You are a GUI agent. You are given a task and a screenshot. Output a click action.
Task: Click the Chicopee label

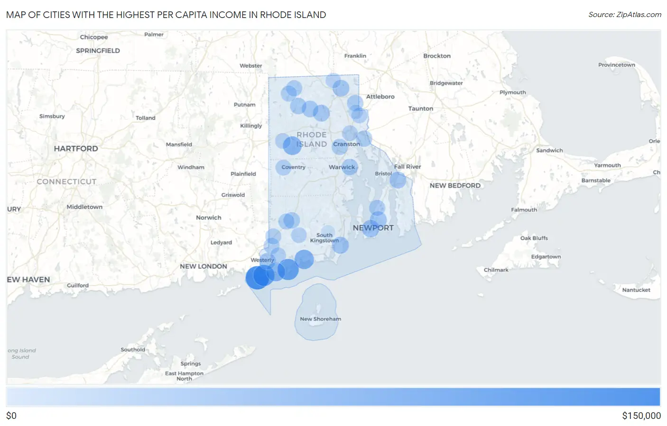[x=93, y=37]
